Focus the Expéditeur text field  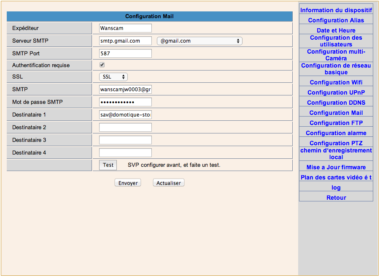(x=125, y=28)
